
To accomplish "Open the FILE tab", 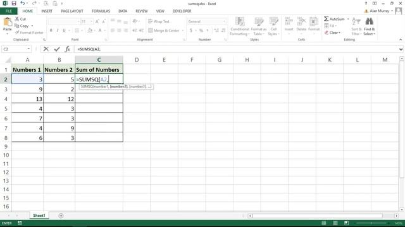I will (x=9, y=11).
